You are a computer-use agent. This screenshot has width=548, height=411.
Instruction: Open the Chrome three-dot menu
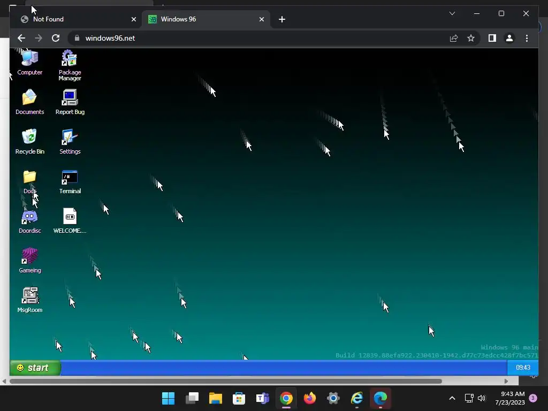pyautogui.click(x=527, y=38)
